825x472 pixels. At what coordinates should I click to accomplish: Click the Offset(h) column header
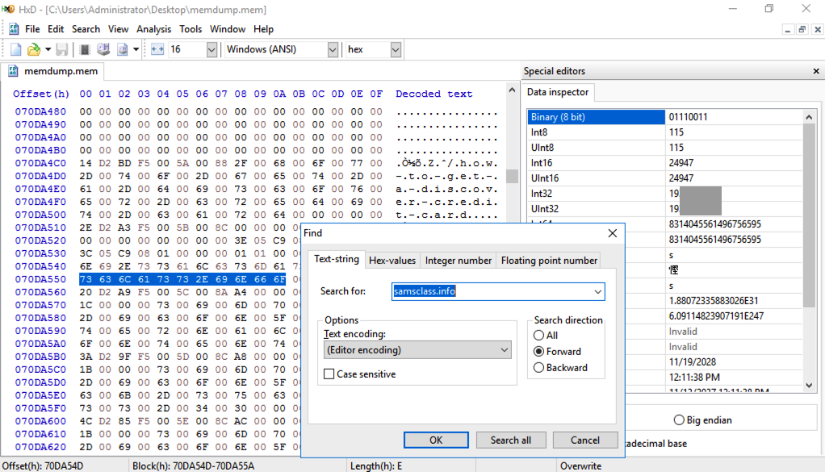click(41, 94)
